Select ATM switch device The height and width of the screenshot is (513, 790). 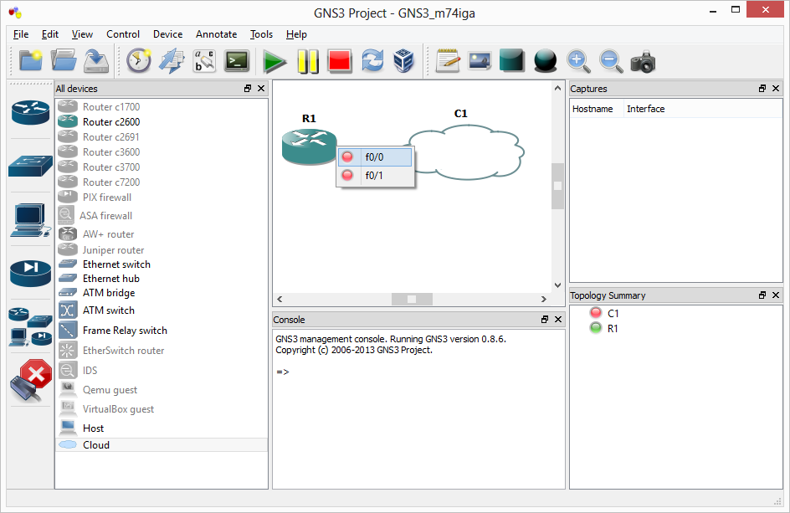[162, 310]
